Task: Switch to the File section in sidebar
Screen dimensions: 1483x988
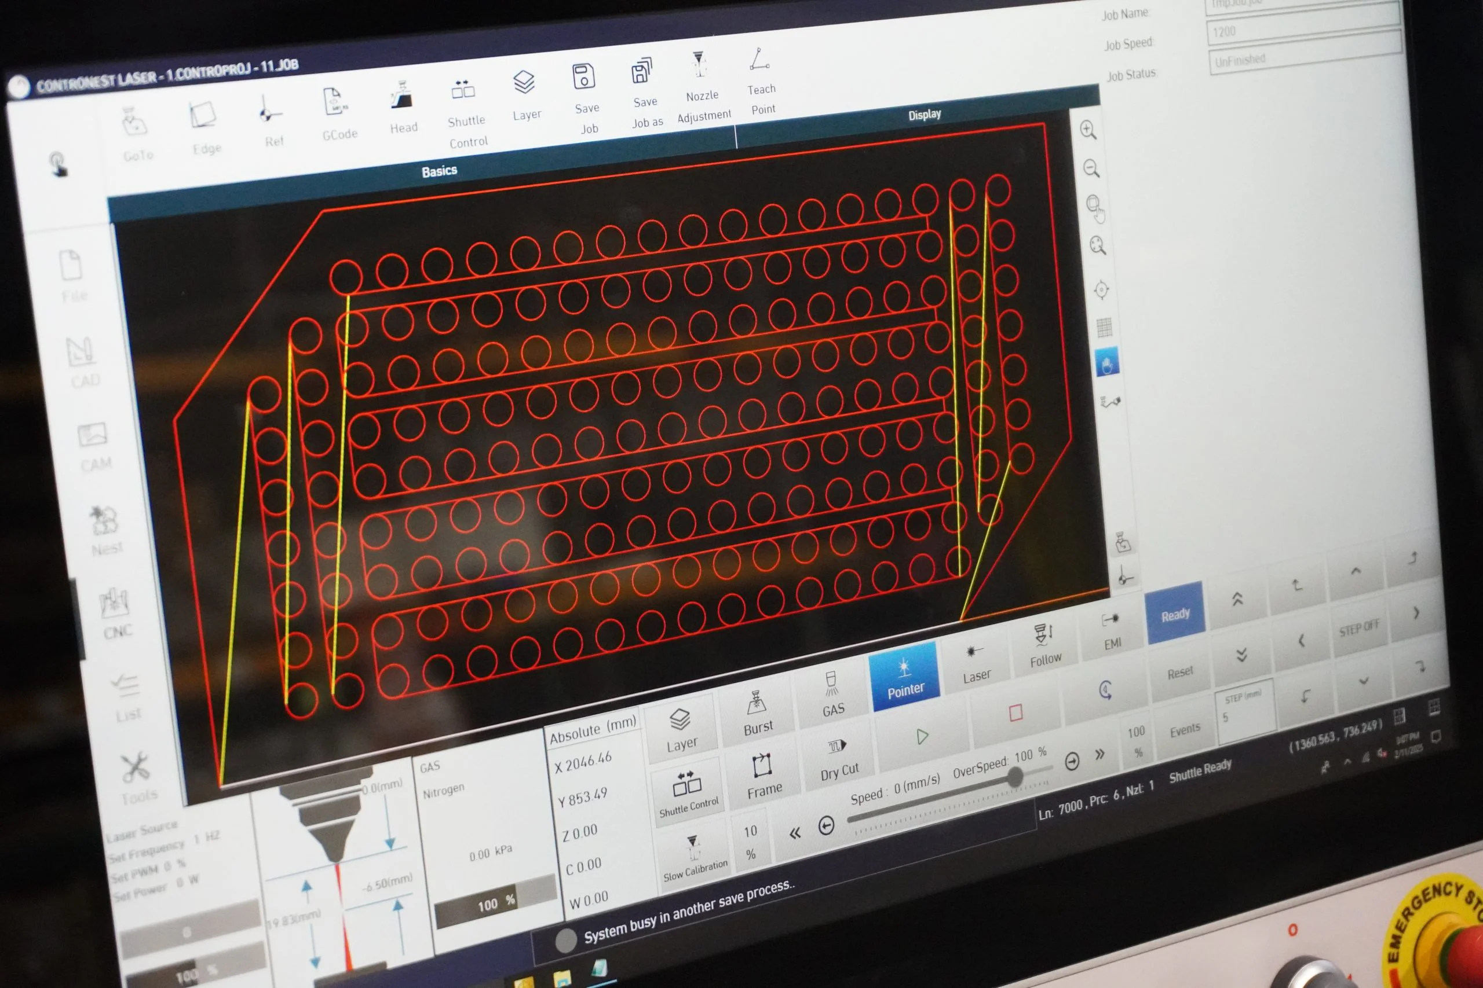Action: click(x=72, y=276)
